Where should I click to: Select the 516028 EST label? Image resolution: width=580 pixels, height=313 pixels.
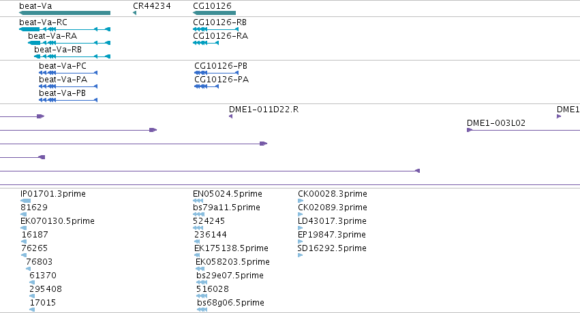click(213, 289)
